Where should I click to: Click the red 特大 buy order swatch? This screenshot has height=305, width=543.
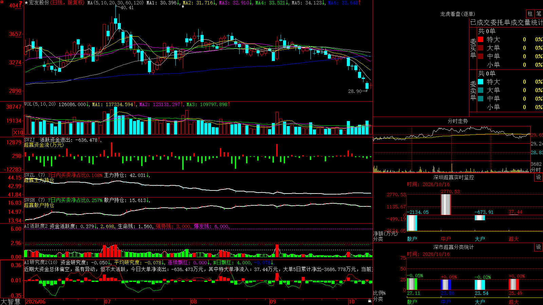tap(481, 39)
